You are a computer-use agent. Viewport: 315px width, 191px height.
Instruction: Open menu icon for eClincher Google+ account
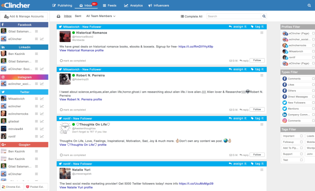[36, 174]
